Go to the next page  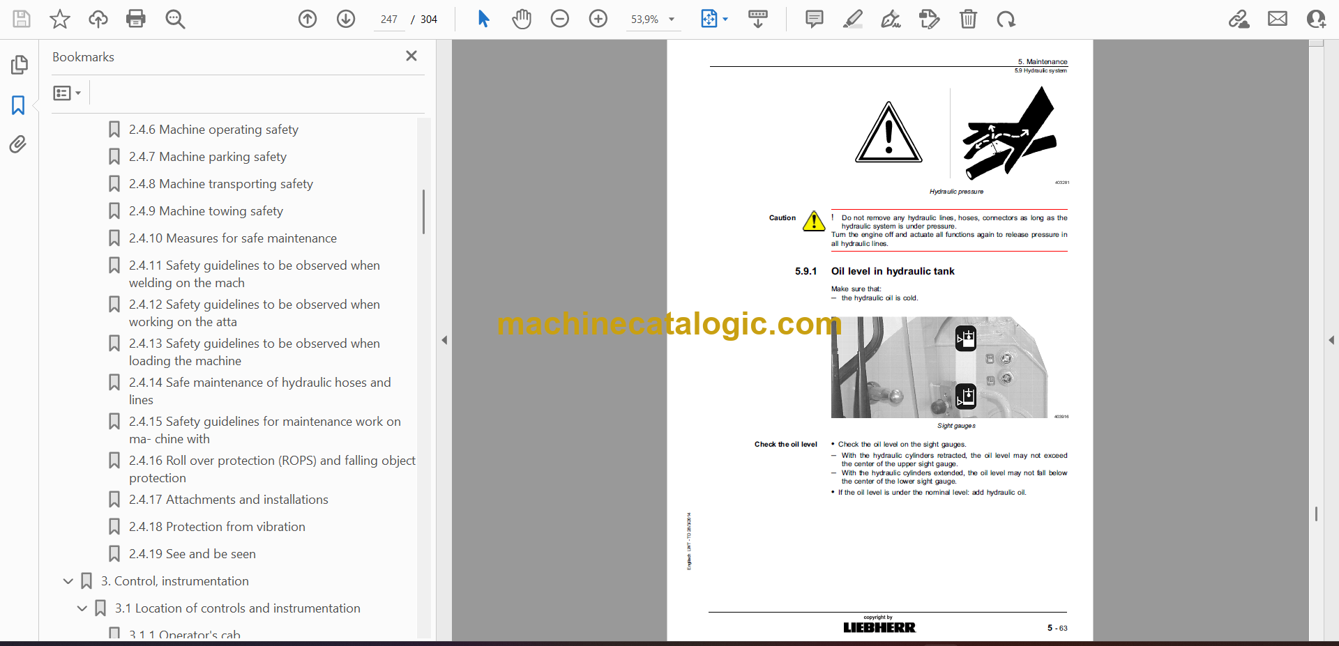pos(346,19)
